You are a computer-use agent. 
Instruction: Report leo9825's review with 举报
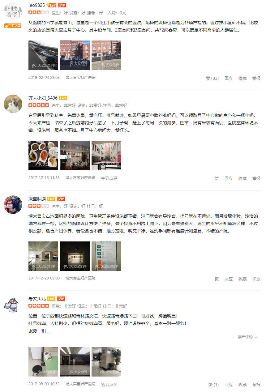point(256,78)
